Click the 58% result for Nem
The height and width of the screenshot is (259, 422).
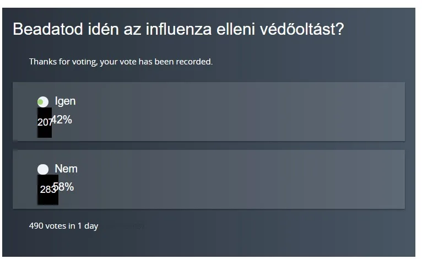point(65,187)
